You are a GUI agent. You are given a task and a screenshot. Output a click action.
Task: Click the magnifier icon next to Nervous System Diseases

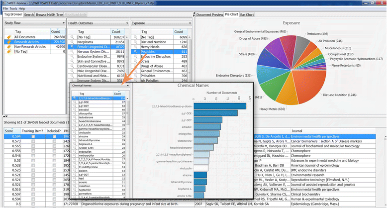(71, 51)
